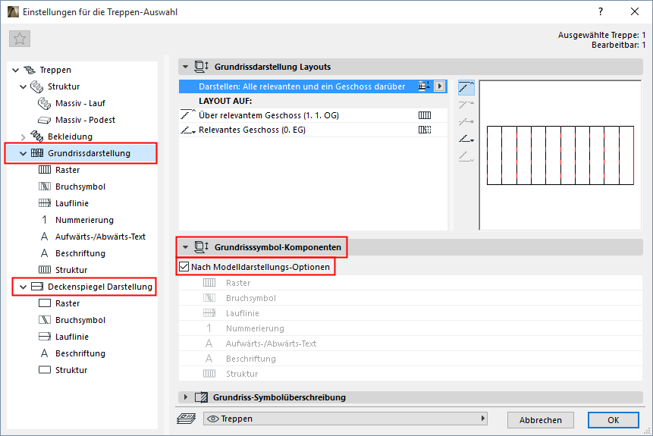The width and height of the screenshot is (653, 436).
Task: Open the Nummerierung page
Action: pyautogui.click(x=84, y=220)
